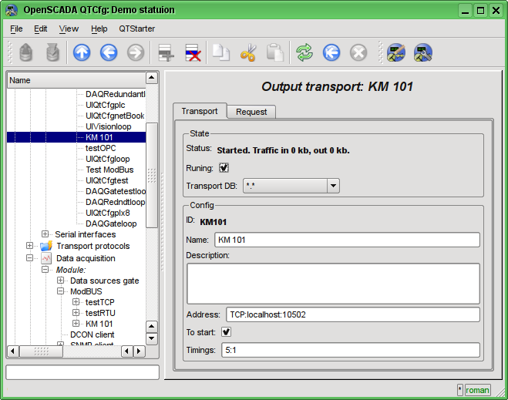This screenshot has width=508, height=400.
Task: Click the Address input field
Action: click(x=352, y=314)
